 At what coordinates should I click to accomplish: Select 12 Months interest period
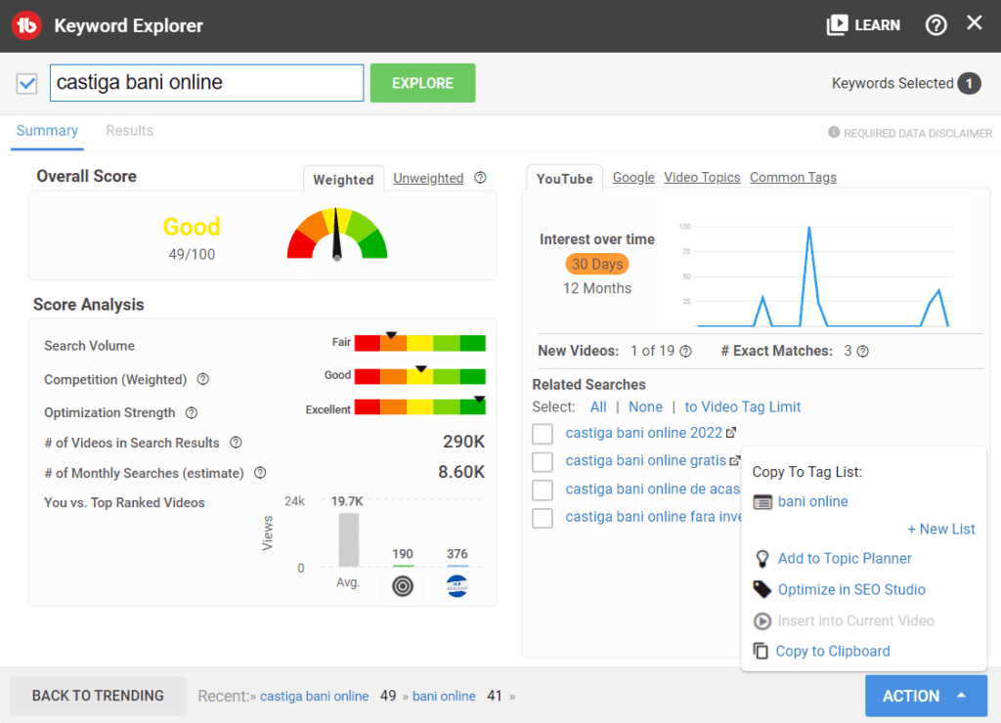tap(597, 288)
